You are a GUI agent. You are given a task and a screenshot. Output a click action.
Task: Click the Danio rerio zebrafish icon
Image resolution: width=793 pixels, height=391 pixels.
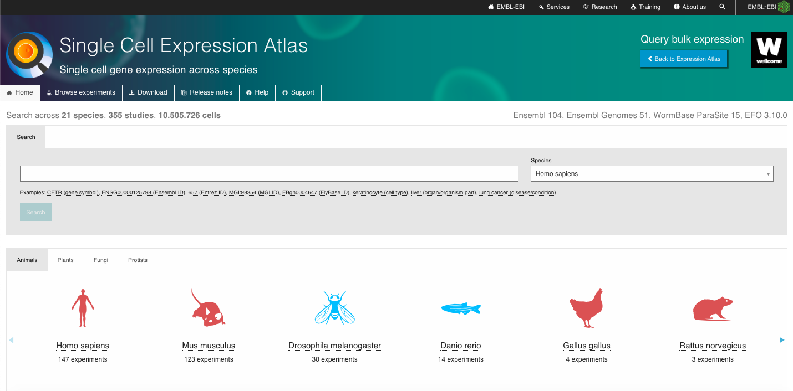click(x=460, y=308)
